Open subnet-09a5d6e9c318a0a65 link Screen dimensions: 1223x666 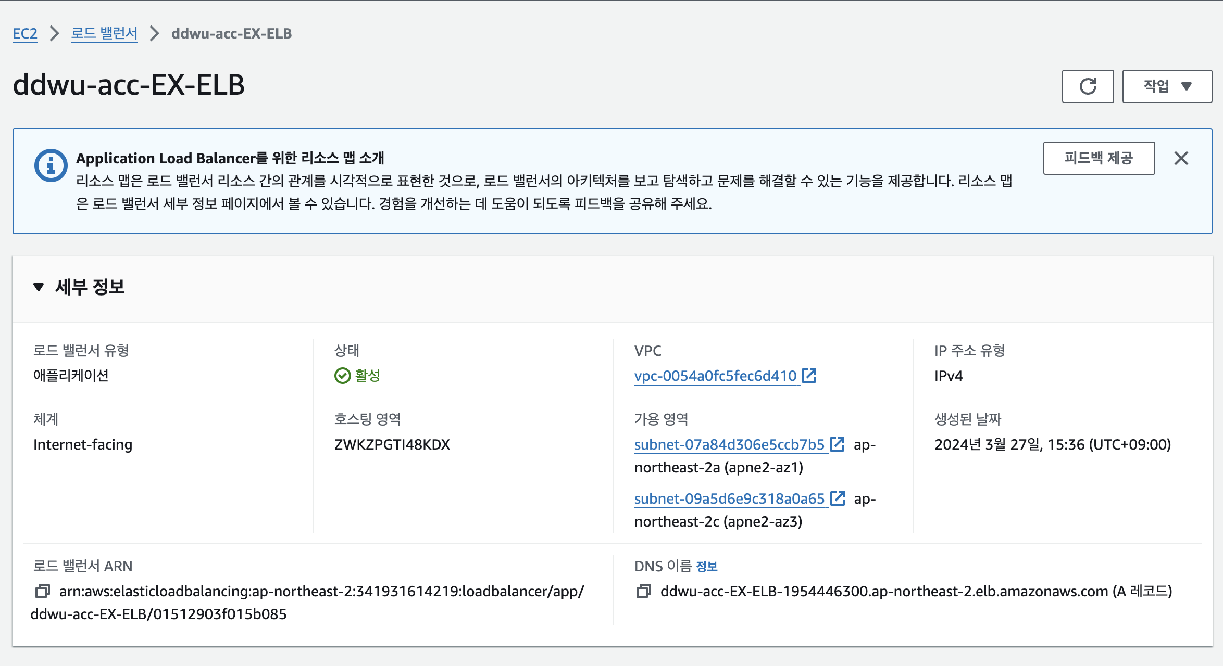[x=729, y=498]
